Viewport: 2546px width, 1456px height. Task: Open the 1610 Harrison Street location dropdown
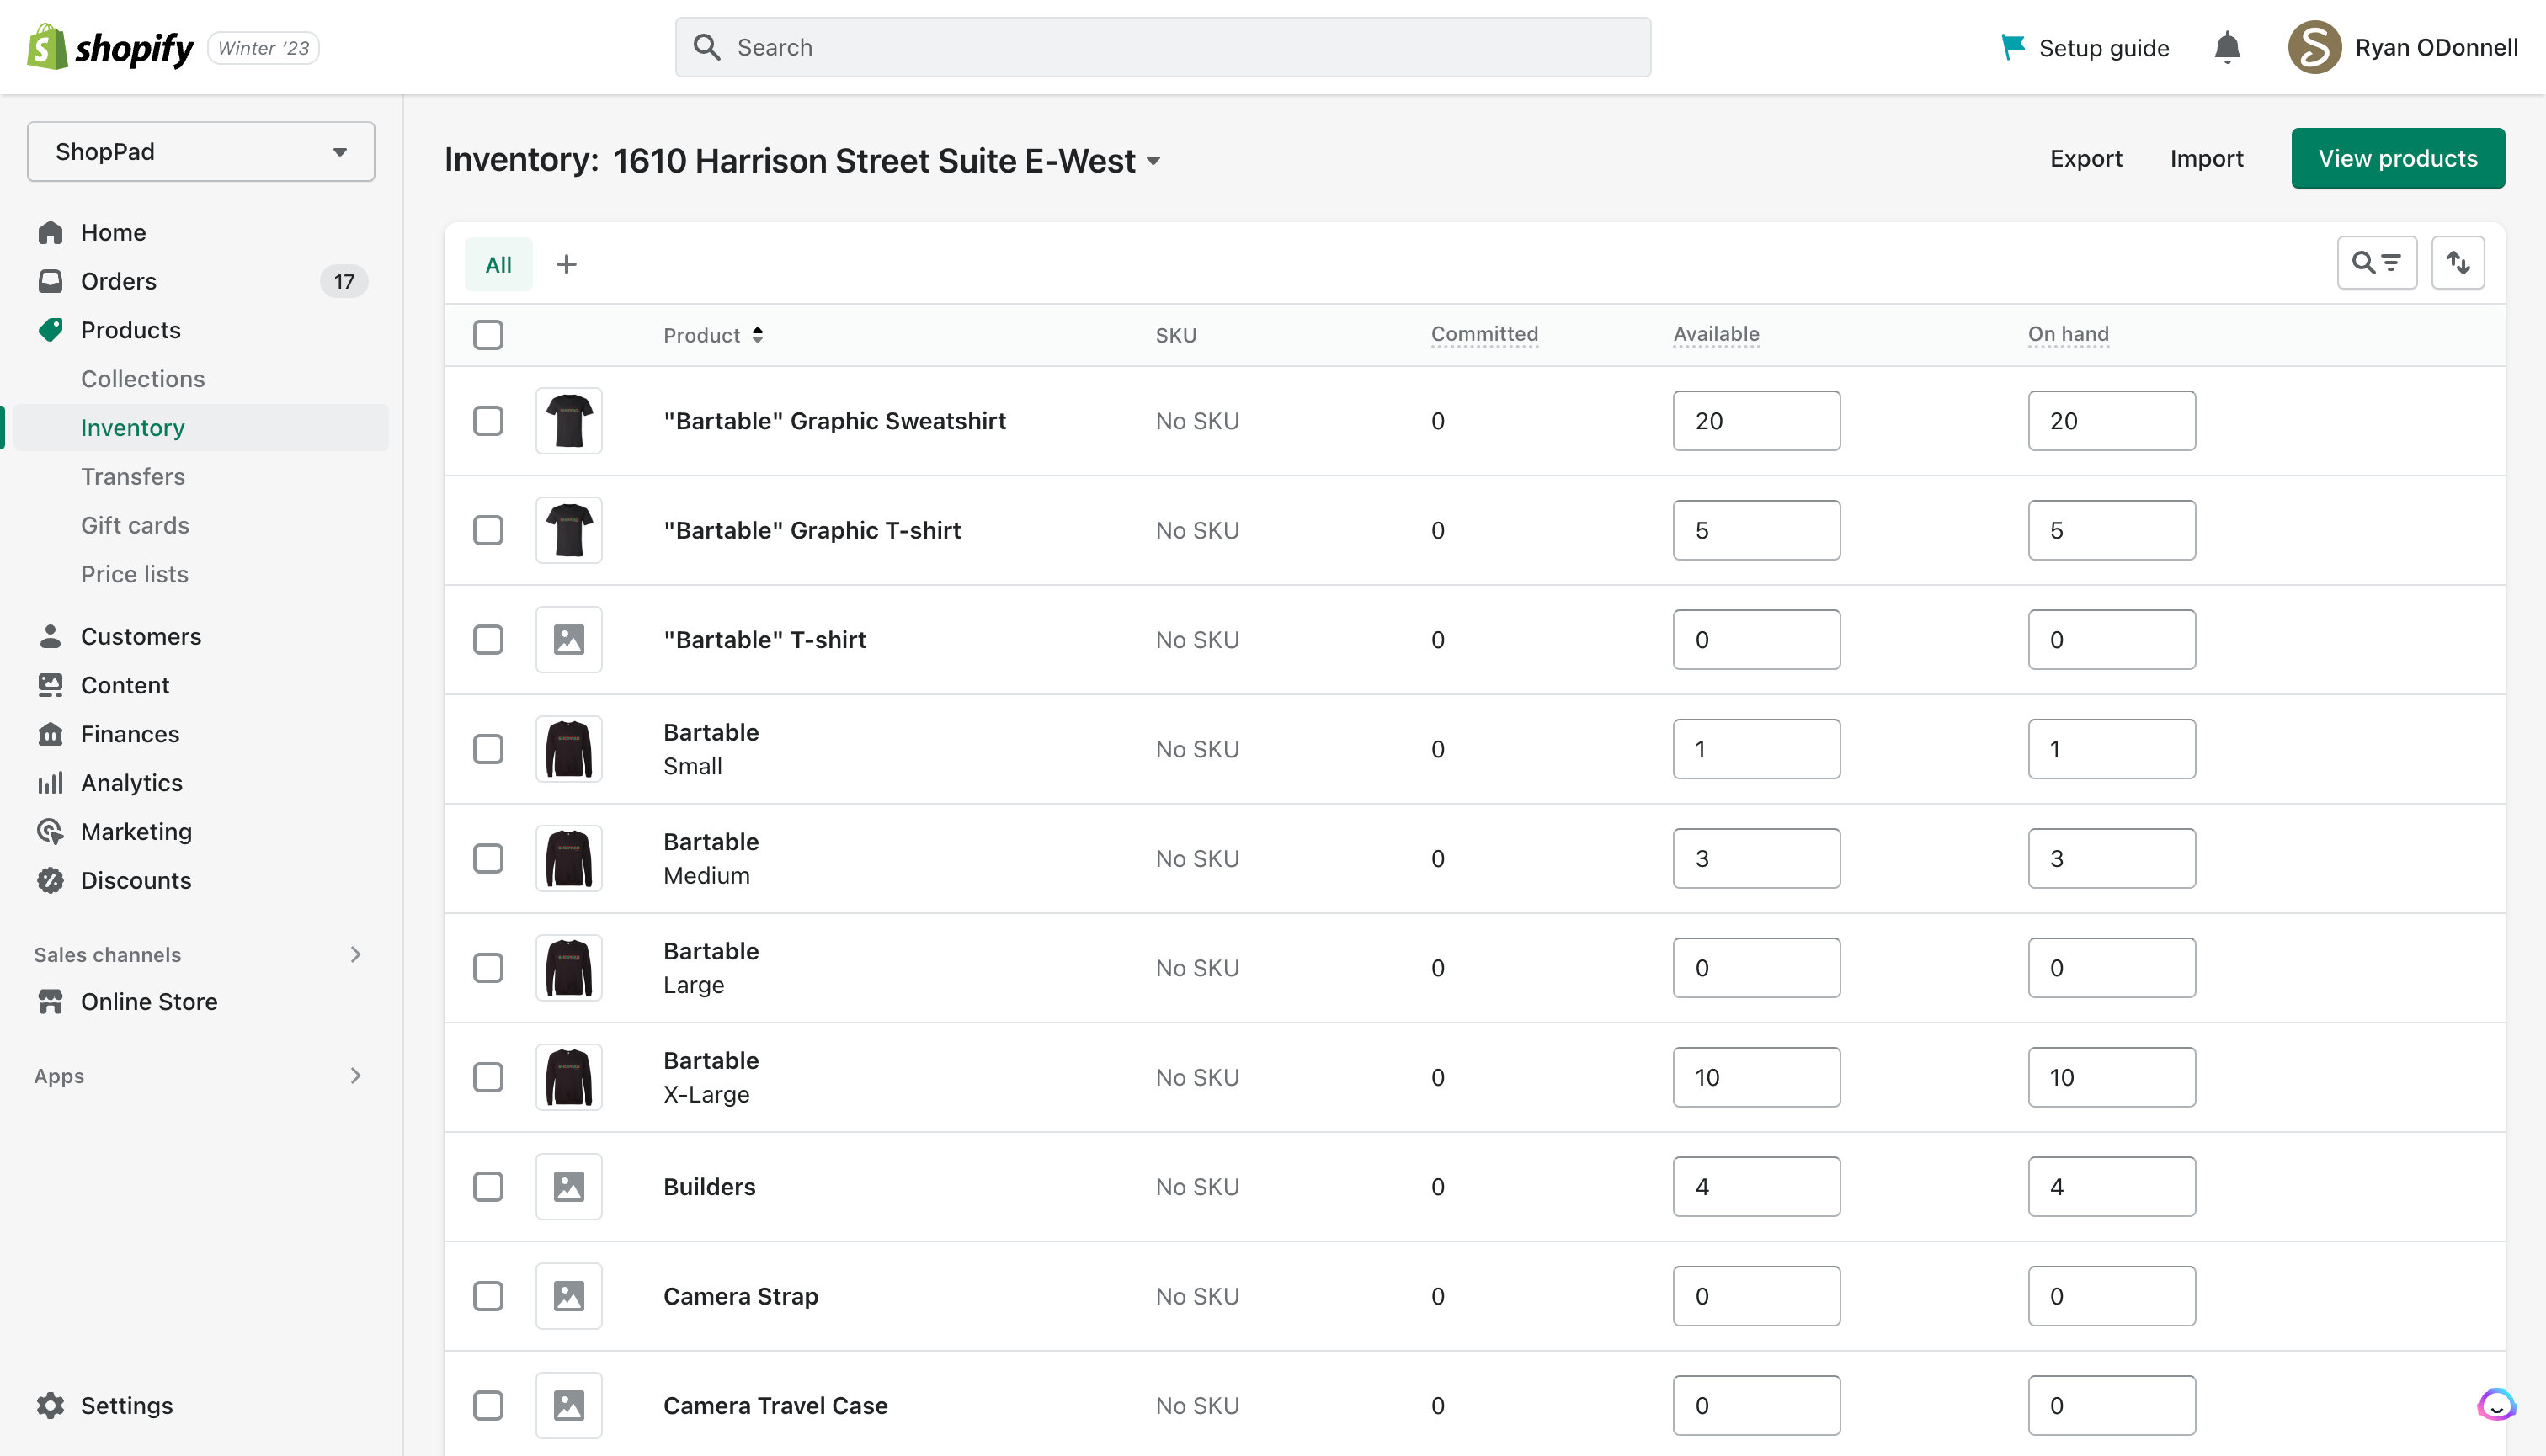1154,160
